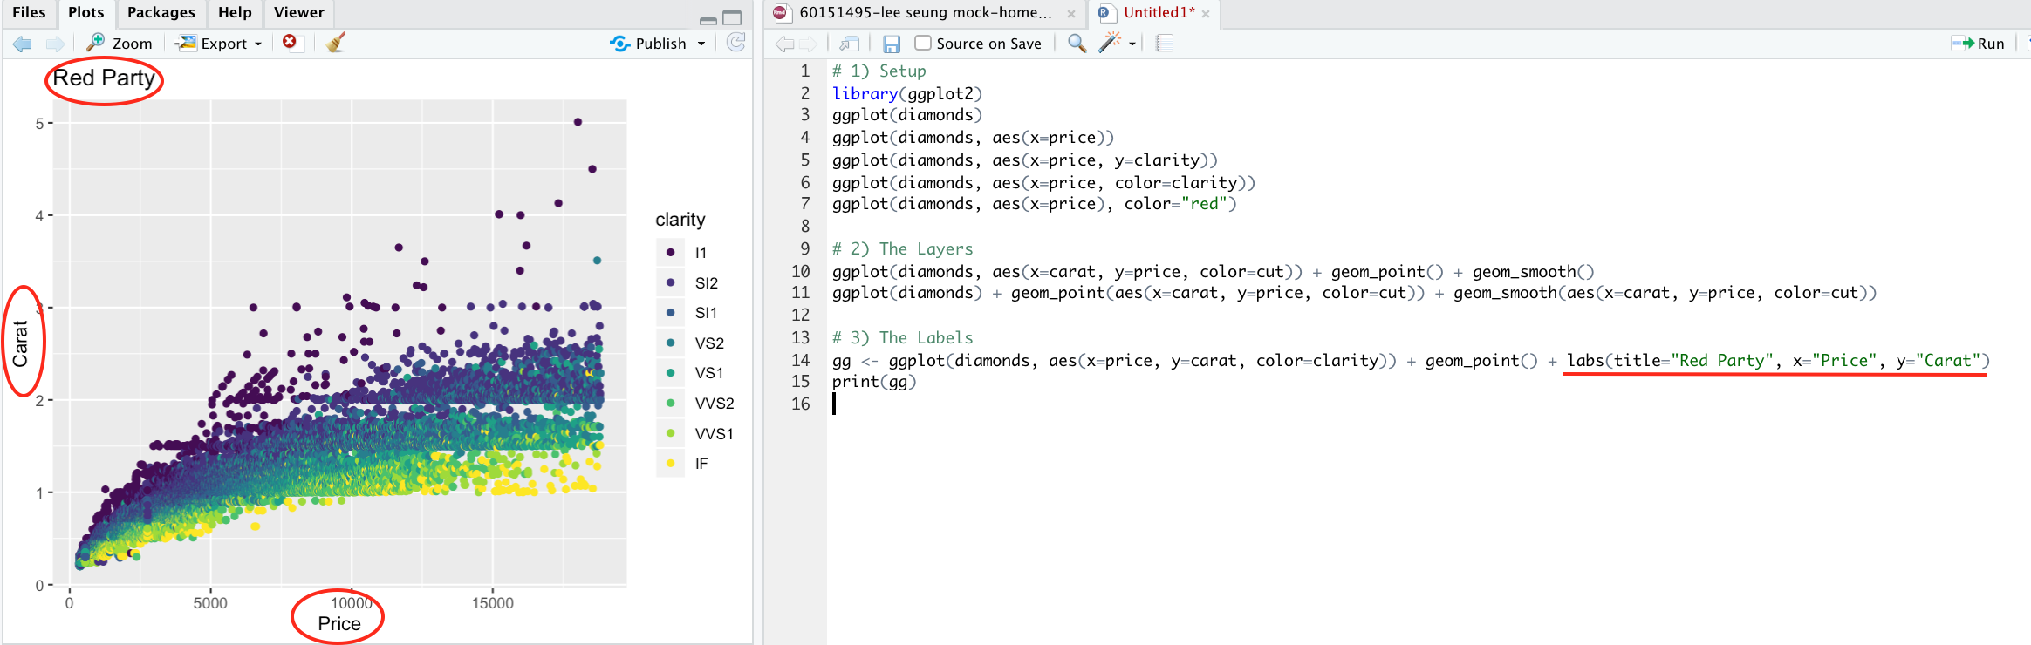
Task: Go to the next plot with forward arrow
Action: [x=55, y=44]
